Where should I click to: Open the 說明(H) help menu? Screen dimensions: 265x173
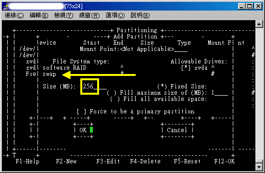(x=140, y=15)
